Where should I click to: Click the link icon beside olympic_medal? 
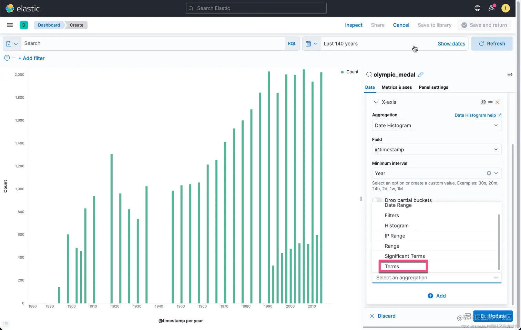pos(421,74)
